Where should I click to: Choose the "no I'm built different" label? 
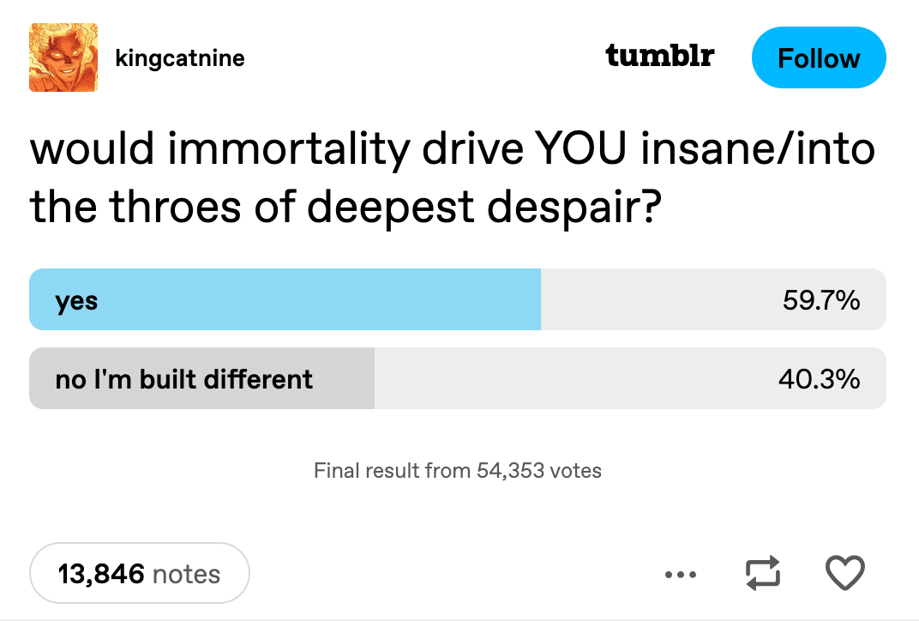tap(183, 378)
